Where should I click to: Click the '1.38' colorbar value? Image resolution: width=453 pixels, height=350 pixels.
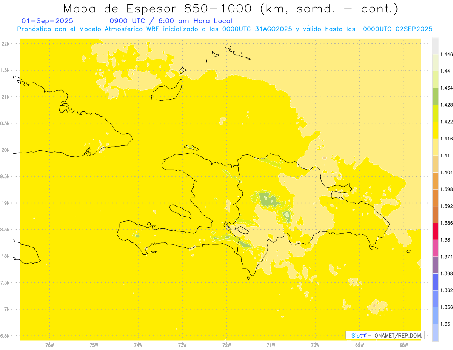pos(445,240)
